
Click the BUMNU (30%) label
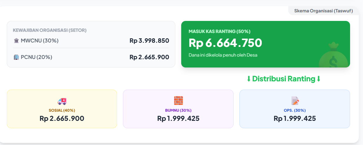(x=178, y=111)
